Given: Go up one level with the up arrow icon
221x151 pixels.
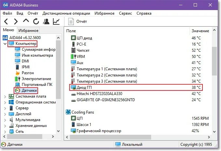Looking at the screenshot, I should [x=26, y=21].
